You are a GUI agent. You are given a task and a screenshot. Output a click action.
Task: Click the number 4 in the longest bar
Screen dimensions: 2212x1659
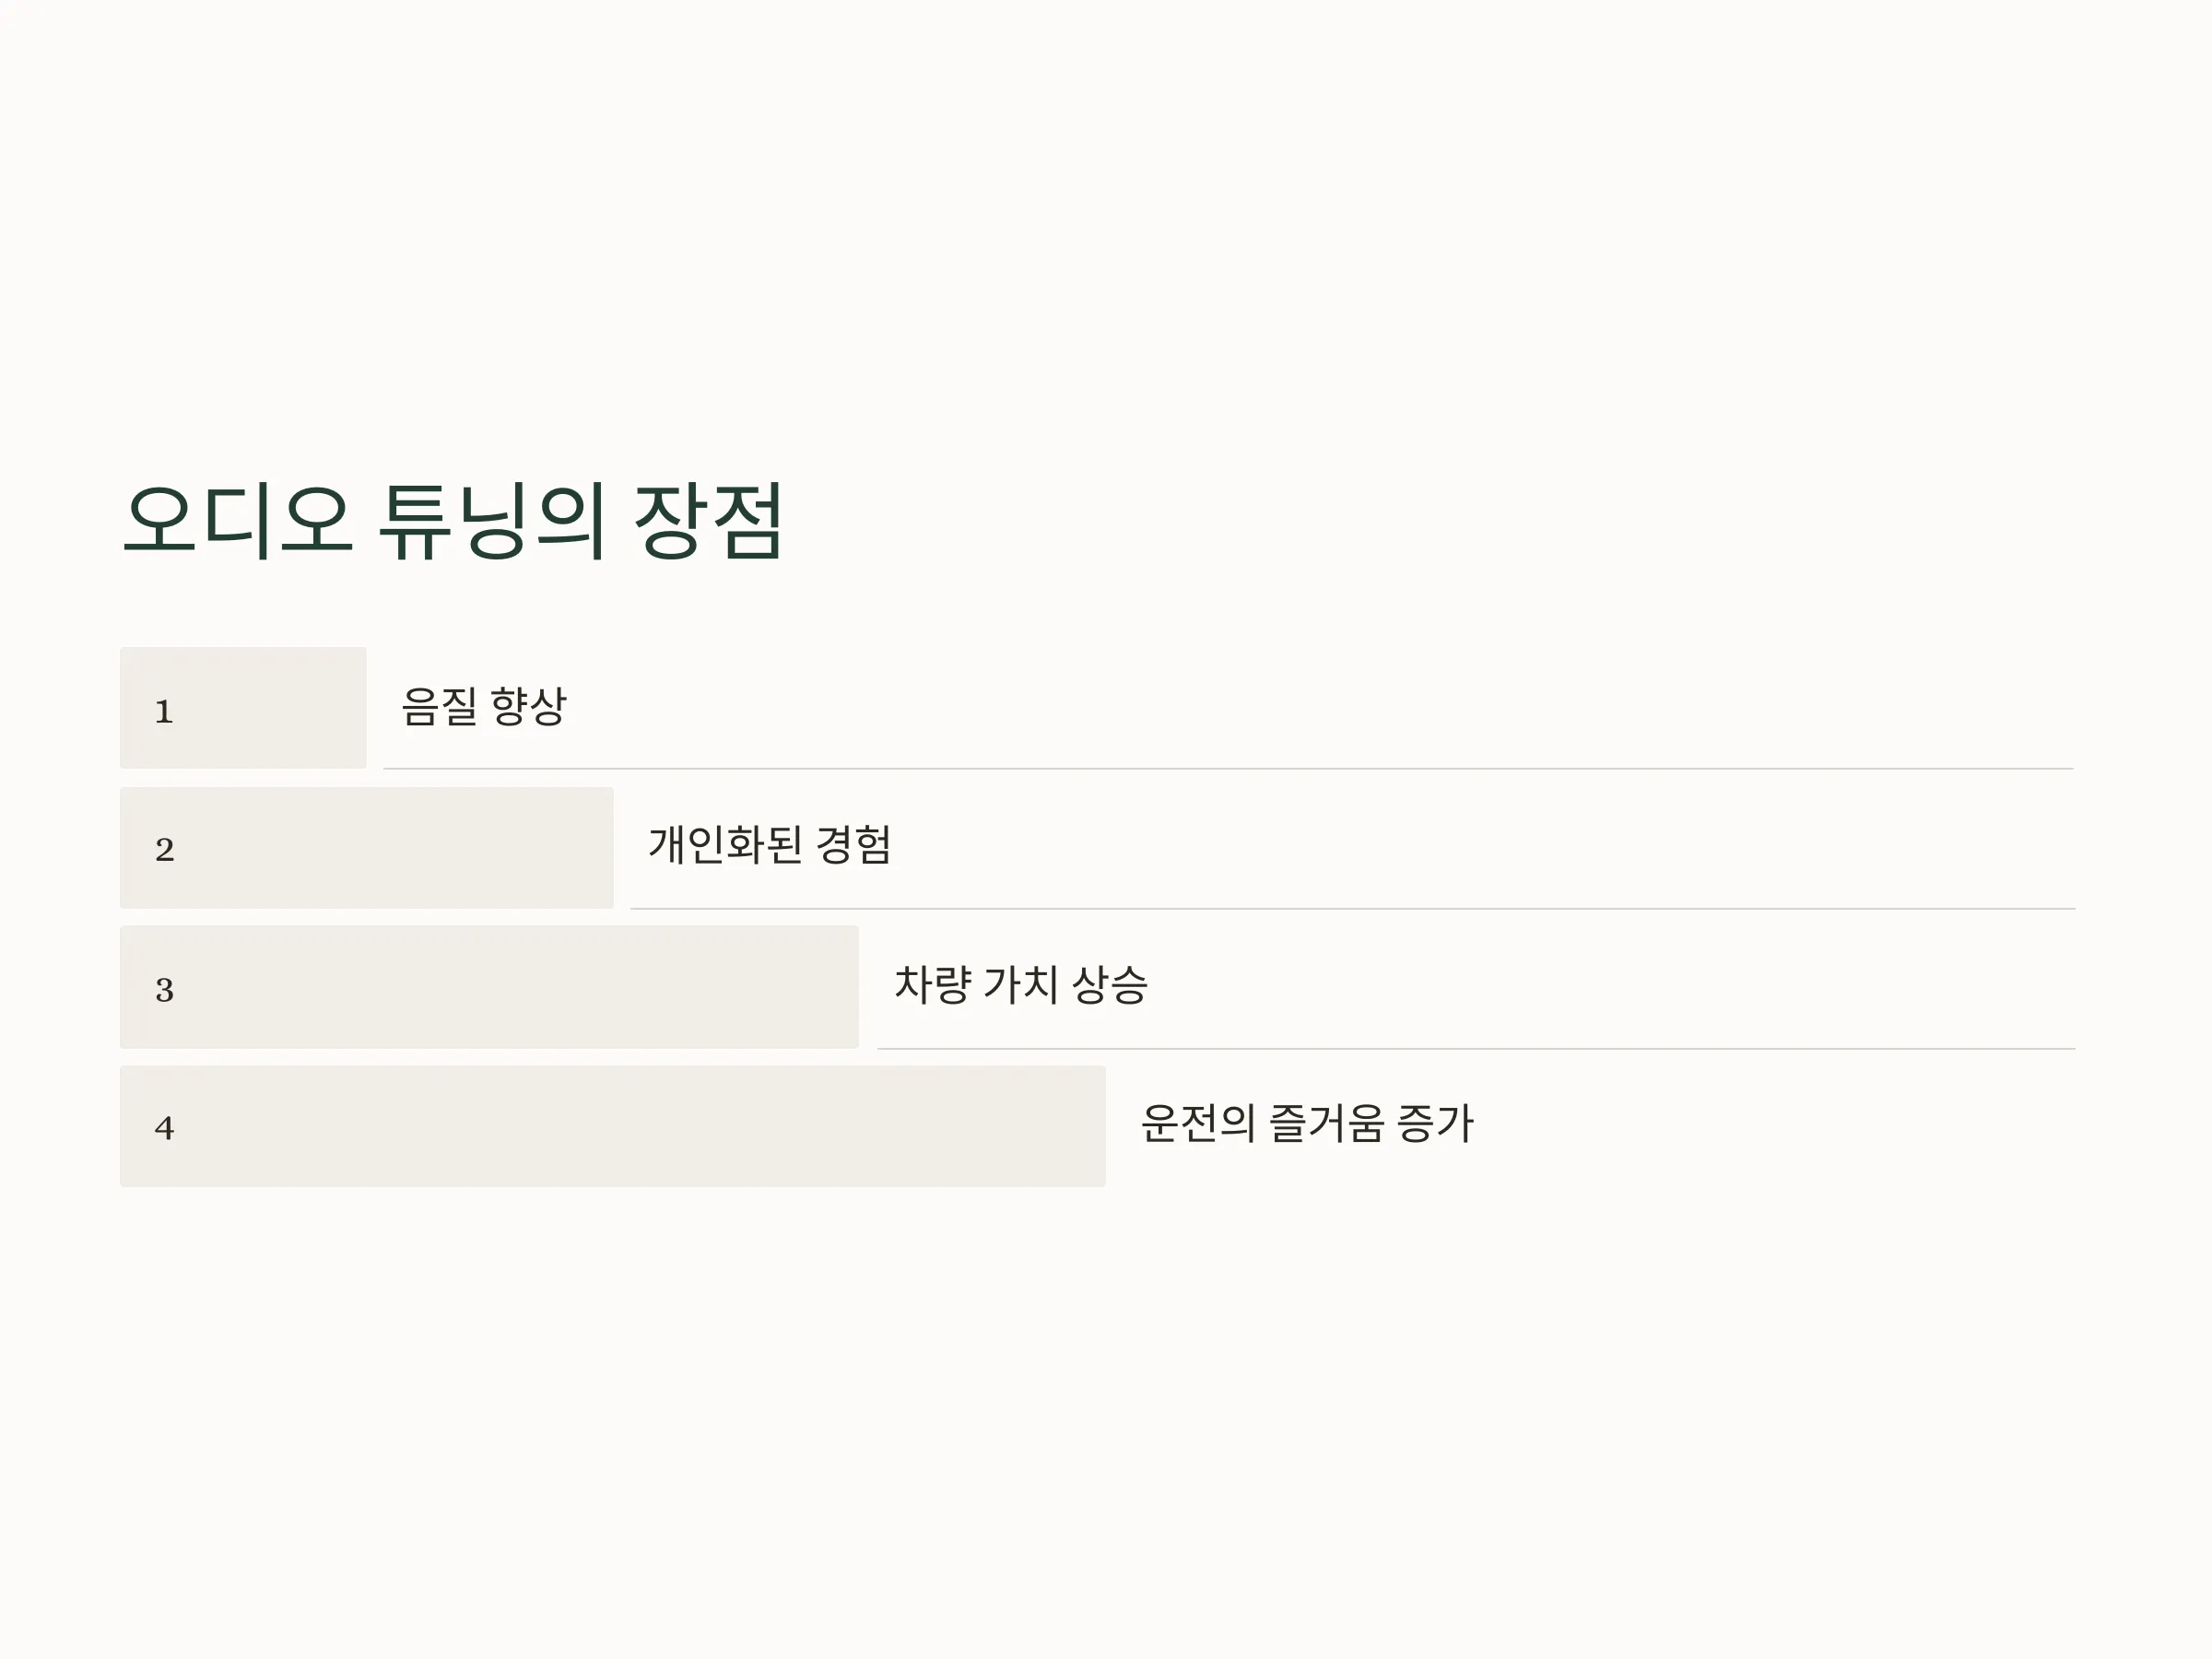pyautogui.click(x=165, y=1128)
